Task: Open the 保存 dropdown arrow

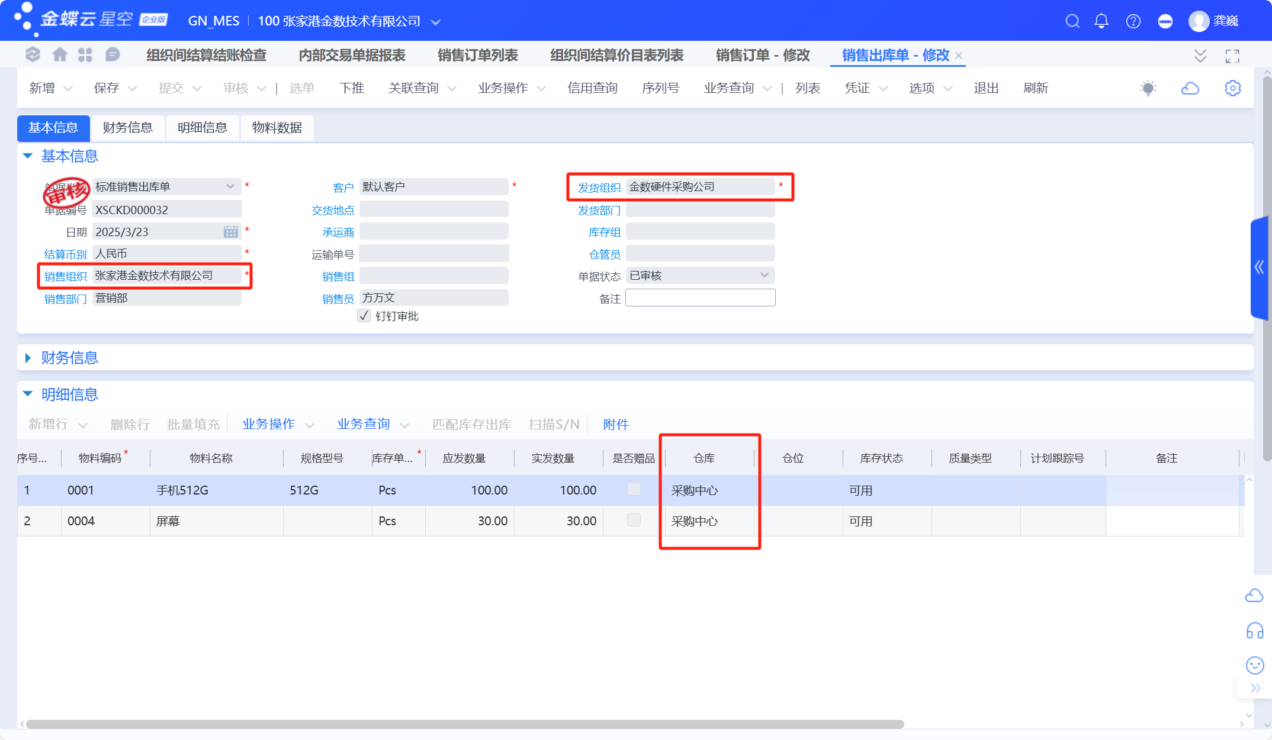Action: [x=133, y=89]
